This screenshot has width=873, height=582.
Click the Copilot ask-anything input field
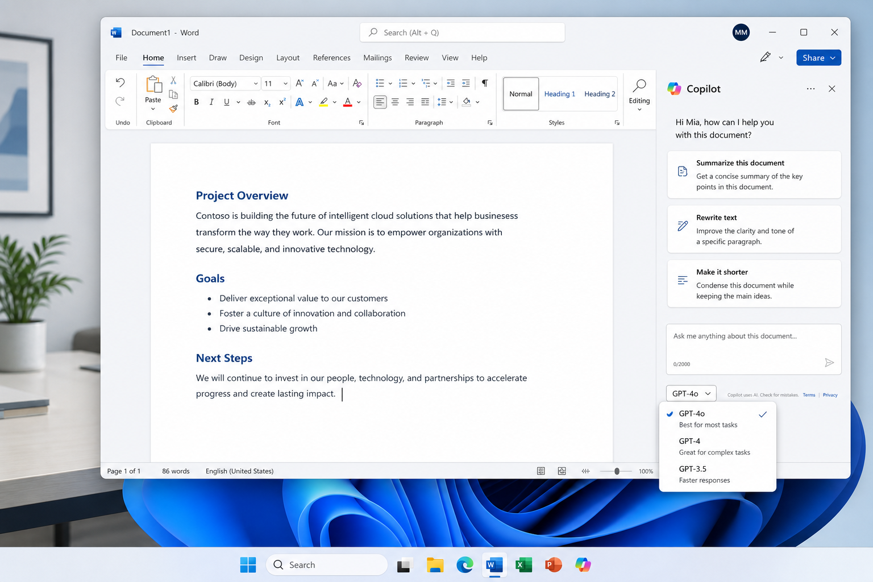pyautogui.click(x=754, y=349)
